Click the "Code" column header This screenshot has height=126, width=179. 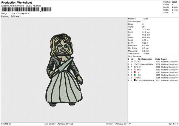[x=158, y=59]
